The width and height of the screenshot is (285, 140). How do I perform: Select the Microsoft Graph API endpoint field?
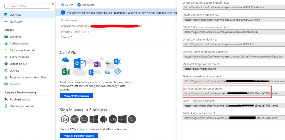pos(234,69)
